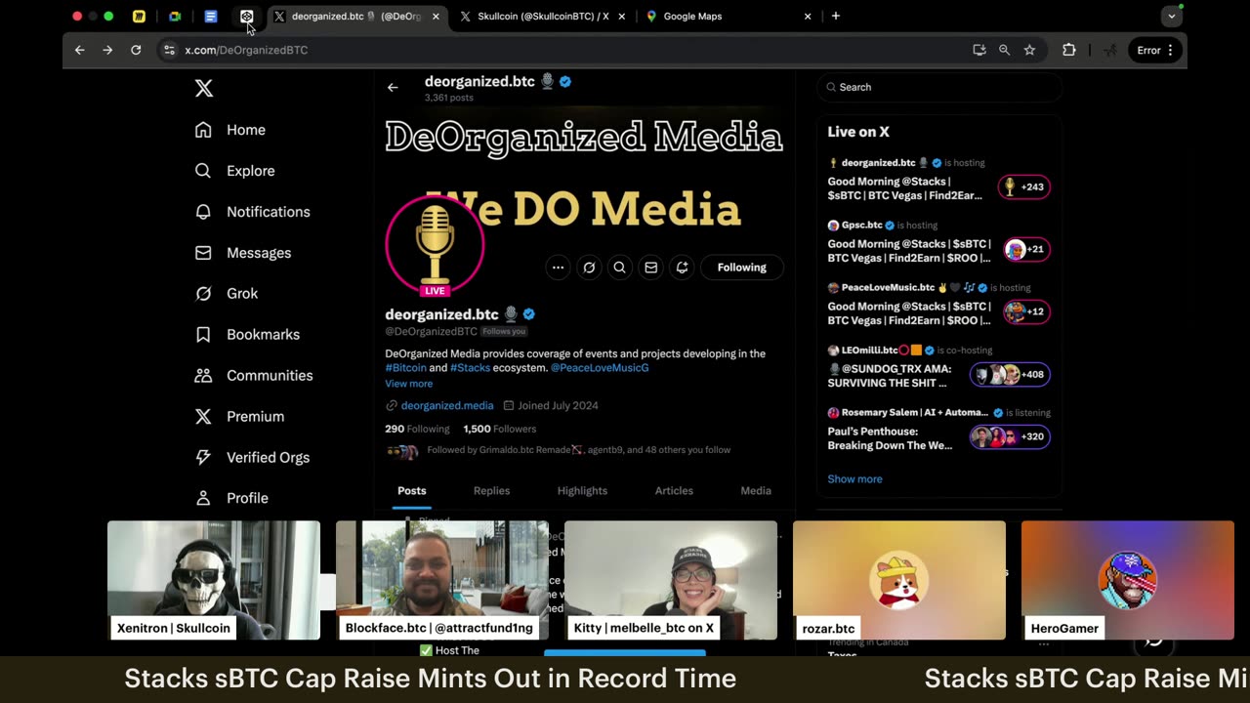Click the live microphone profile avatar
The height and width of the screenshot is (703, 1250).
point(435,245)
